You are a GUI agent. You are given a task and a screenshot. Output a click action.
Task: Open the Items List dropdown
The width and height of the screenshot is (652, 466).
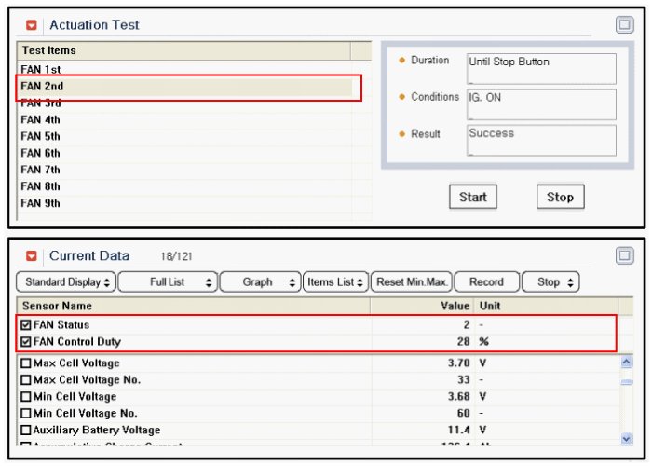coord(334,282)
